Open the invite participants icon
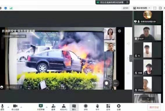This screenshot has height=111, width=165. click(x=53, y=107)
